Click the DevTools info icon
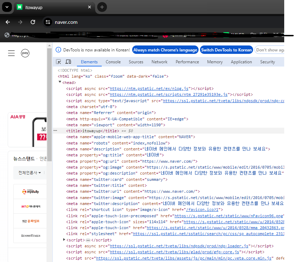The height and width of the screenshot is (262, 294). pos(58,50)
